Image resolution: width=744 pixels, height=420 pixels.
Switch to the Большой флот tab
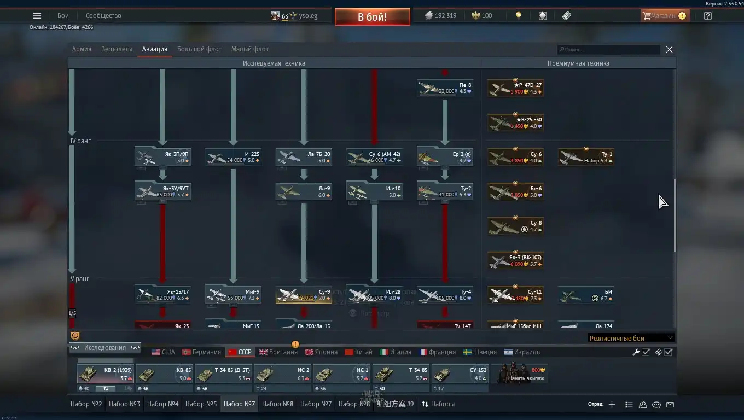coord(199,49)
